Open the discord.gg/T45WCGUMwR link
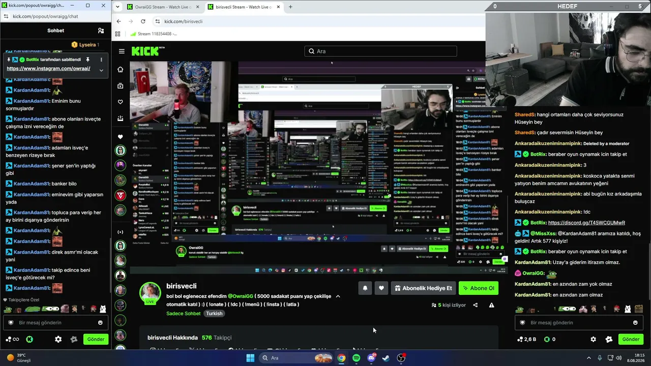Viewport: 651px width, 366px height. pyautogui.click(x=586, y=223)
